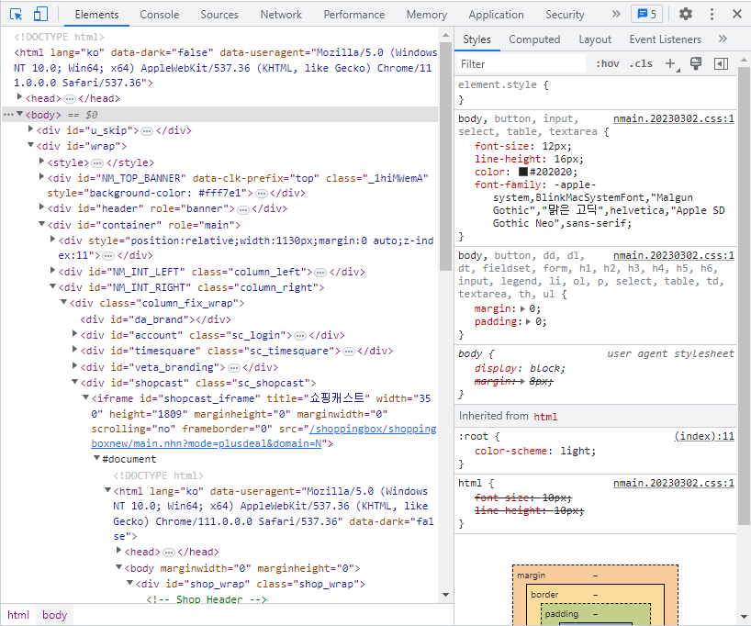Select the body breadcrumb at the bottom
This screenshot has width=751, height=626.
(x=54, y=614)
